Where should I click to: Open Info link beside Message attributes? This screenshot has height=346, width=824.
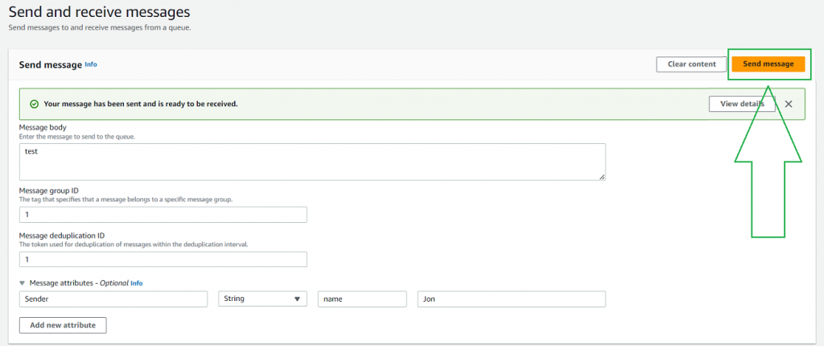point(137,283)
